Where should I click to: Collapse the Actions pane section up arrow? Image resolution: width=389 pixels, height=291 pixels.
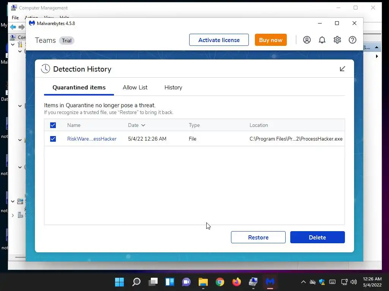[376, 47]
